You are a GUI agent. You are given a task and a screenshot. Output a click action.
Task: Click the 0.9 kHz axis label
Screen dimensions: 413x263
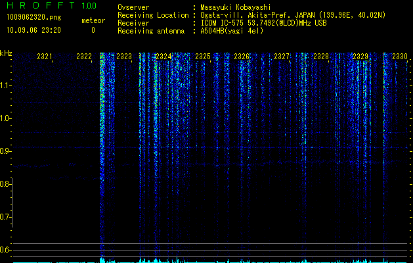5,151
